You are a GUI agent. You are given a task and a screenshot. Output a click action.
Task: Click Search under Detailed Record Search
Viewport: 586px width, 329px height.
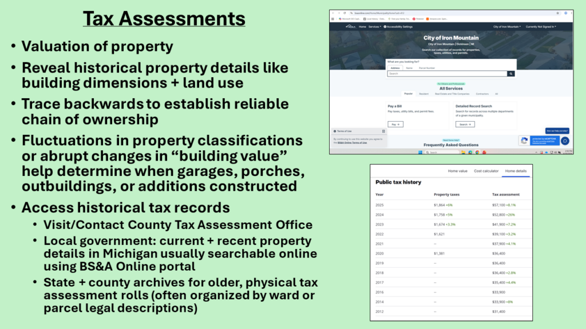coord(465,124)
